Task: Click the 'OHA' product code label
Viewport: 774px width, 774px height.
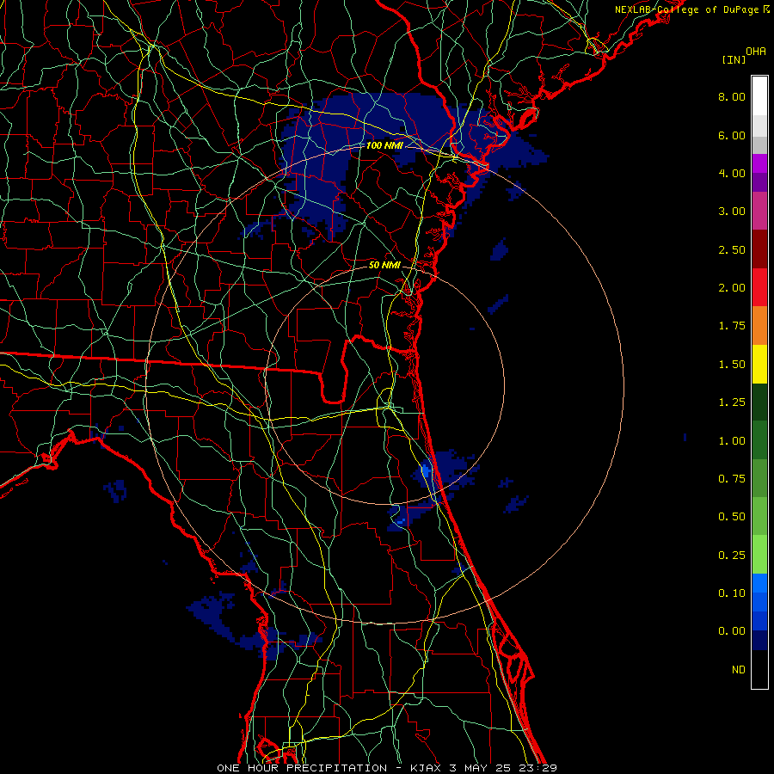Action: (x=756, y=52)
